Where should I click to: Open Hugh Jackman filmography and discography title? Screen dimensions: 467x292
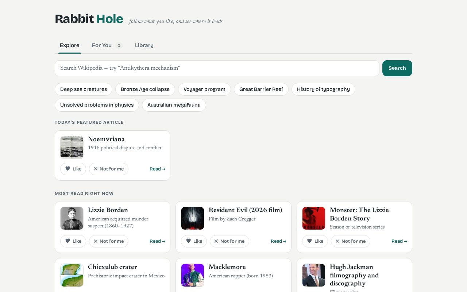(354, 275)
